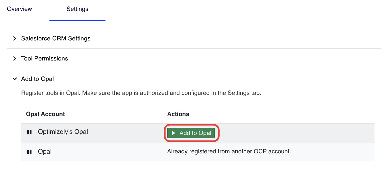388x184 pixels.
Task: Expand Tool Permissions using its chevron arrow
Action: pyautogui.click(x=15, y=58)
